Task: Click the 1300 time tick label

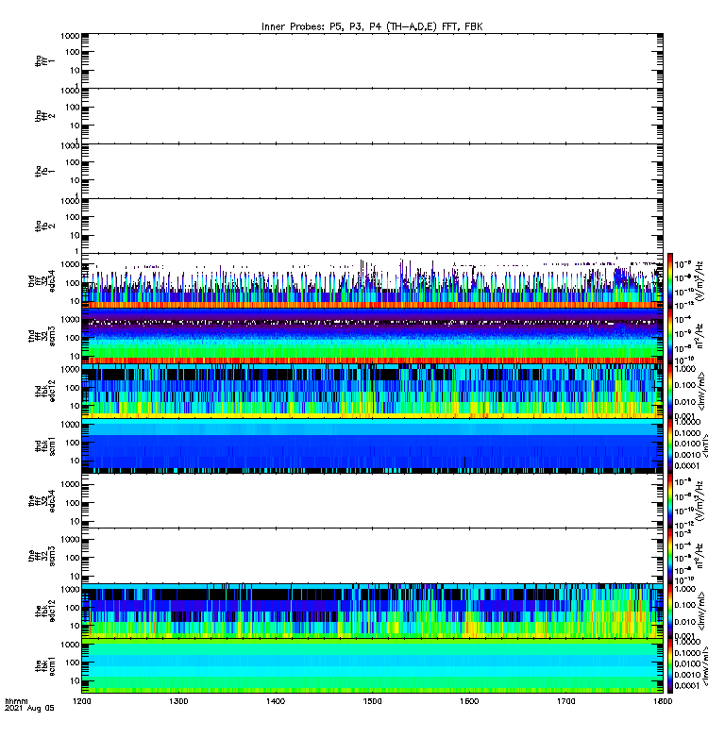Action: (x=178, y=701)
